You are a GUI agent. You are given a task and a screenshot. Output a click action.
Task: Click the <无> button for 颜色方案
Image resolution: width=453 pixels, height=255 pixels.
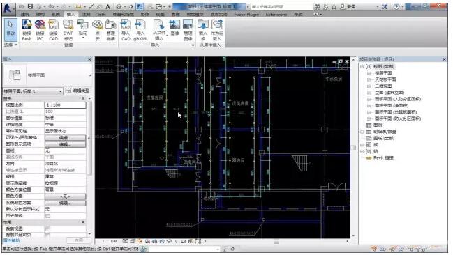pyautogui.click(x=66, y=196)
